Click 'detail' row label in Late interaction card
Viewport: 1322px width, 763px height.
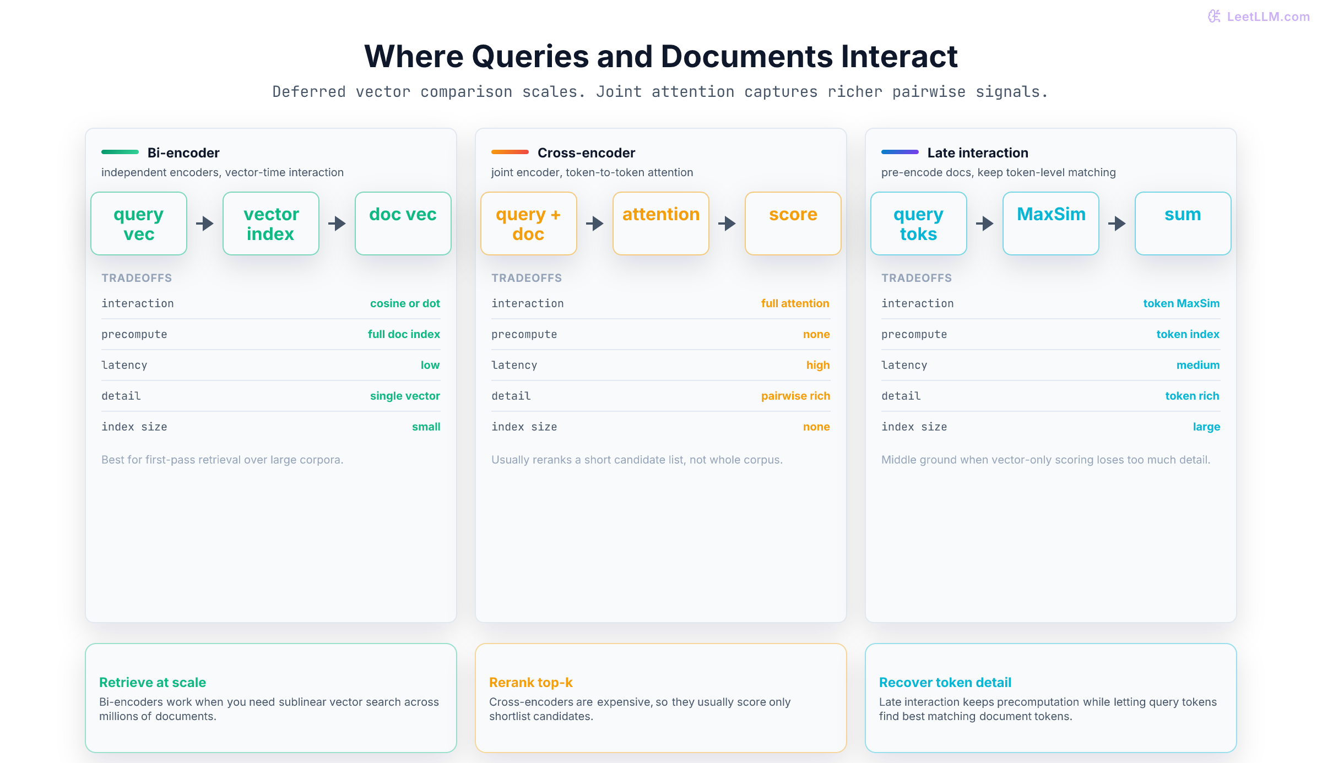tap(901, 396)
